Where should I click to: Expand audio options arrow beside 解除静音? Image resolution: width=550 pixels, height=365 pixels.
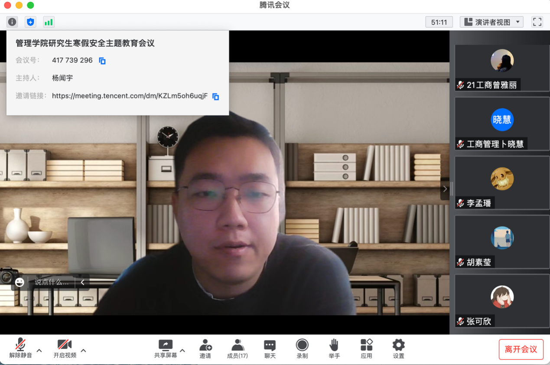(39, 350)
